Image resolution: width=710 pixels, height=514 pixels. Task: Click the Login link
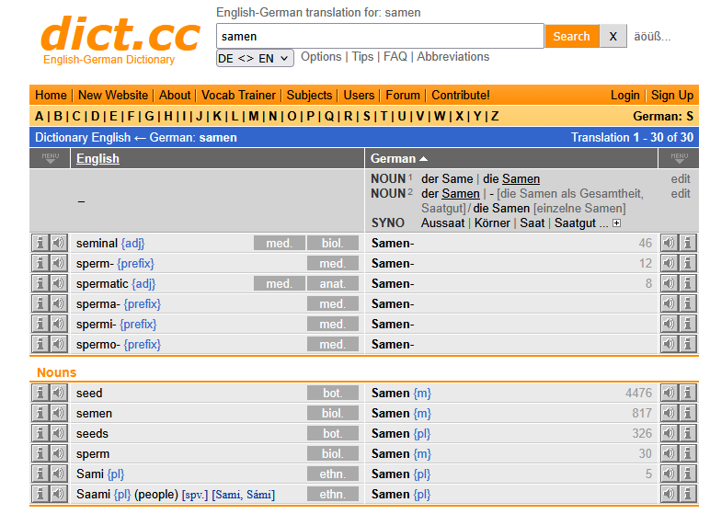coord(624,95)
